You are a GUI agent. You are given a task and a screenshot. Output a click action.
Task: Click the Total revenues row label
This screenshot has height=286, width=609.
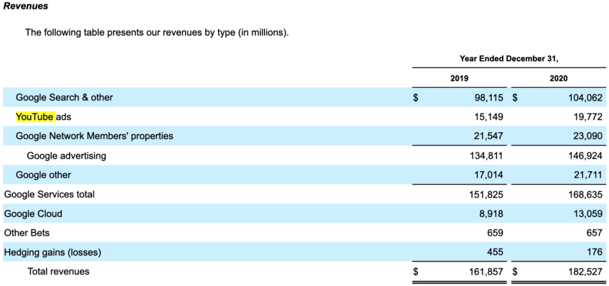tap(58, 272)
